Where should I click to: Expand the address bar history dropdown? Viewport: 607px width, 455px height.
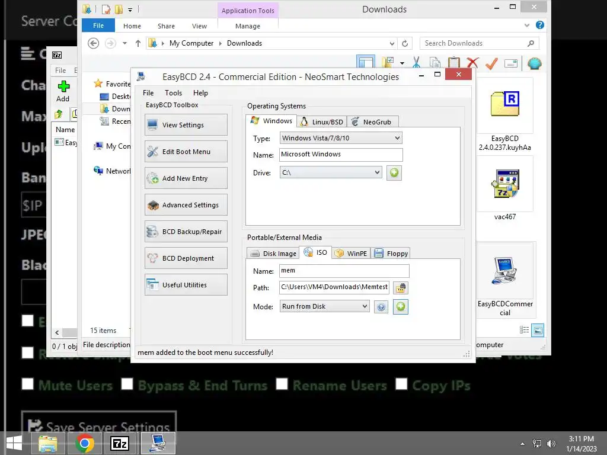coord(392,44)
